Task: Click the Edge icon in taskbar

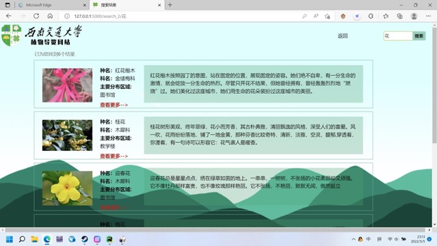Action: click(x=47, y=239)
